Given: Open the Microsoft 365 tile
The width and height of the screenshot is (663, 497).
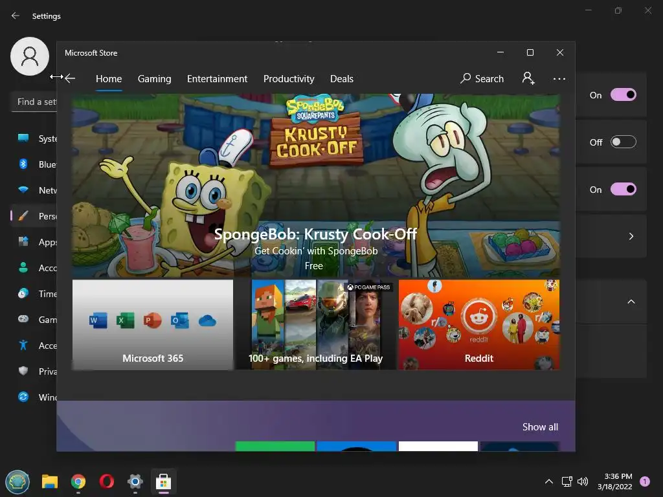Looking at the screenshot, I should tap(153, 325).
